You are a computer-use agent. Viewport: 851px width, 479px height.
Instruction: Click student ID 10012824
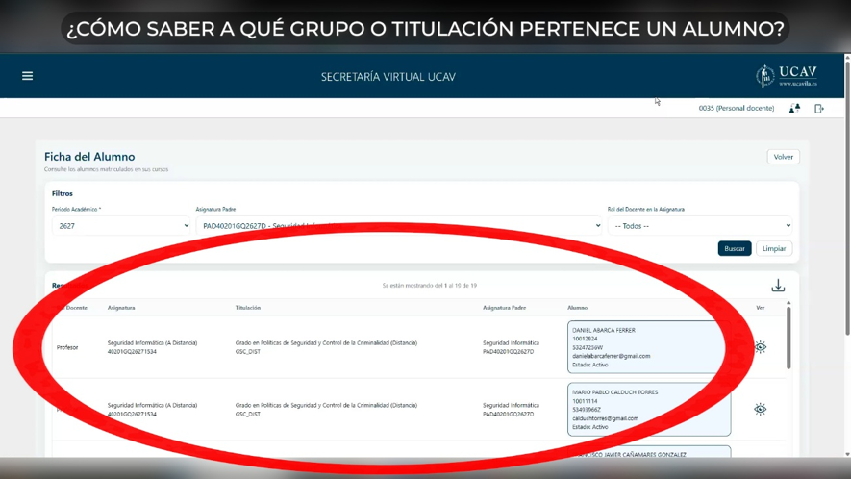(585, 339)
